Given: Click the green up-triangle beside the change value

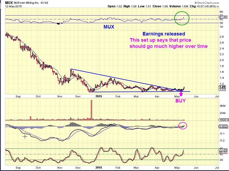Looking at the screenshot, I should 218,6.
